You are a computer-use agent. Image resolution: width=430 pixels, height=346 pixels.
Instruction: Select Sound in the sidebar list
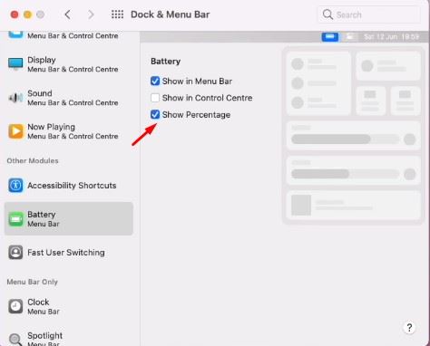[69, 98]
